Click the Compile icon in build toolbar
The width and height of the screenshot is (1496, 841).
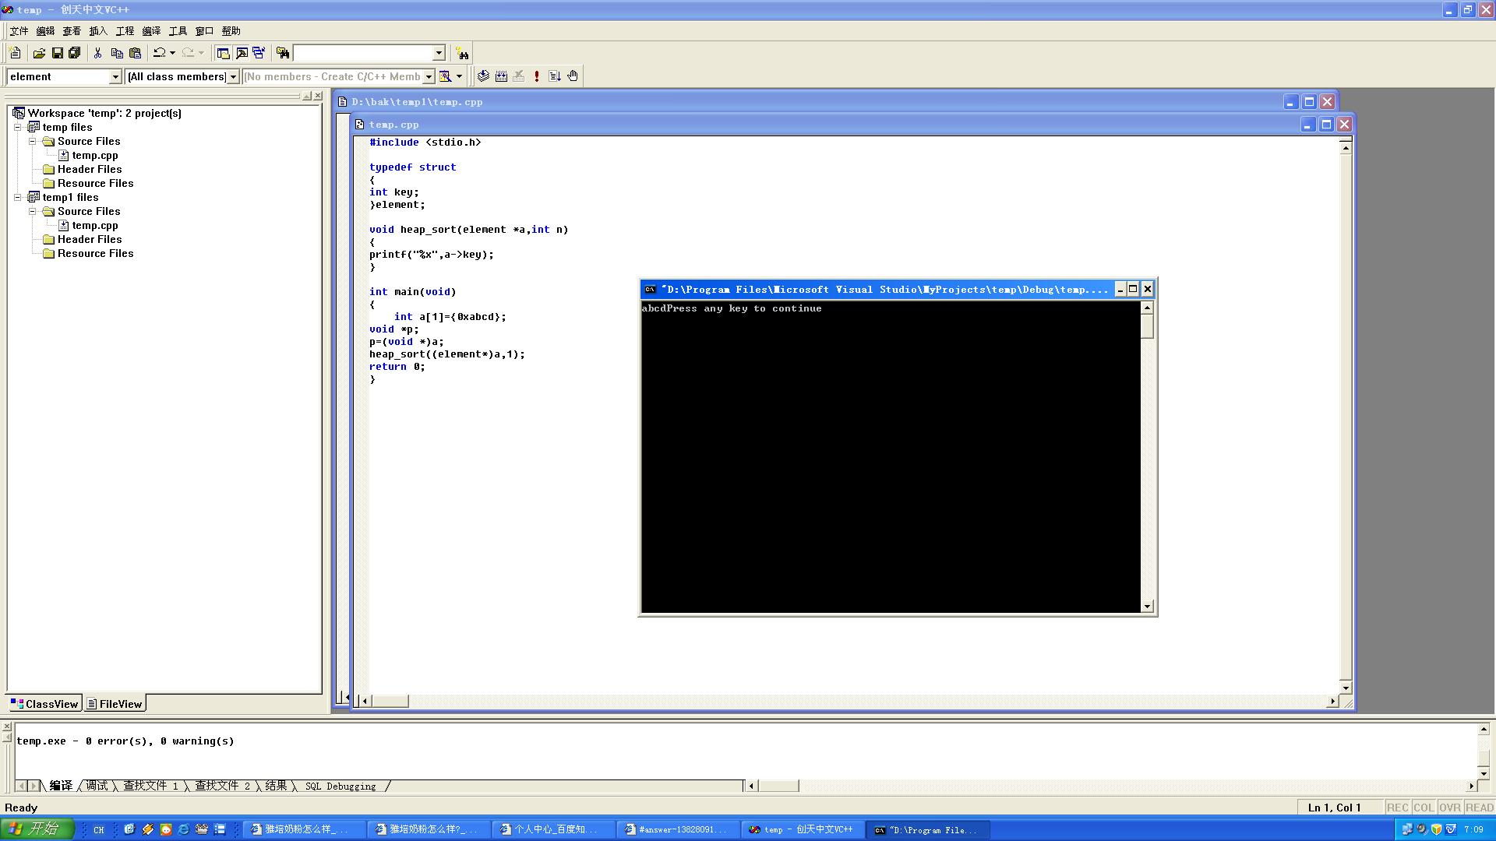click(x=483, y=76)
